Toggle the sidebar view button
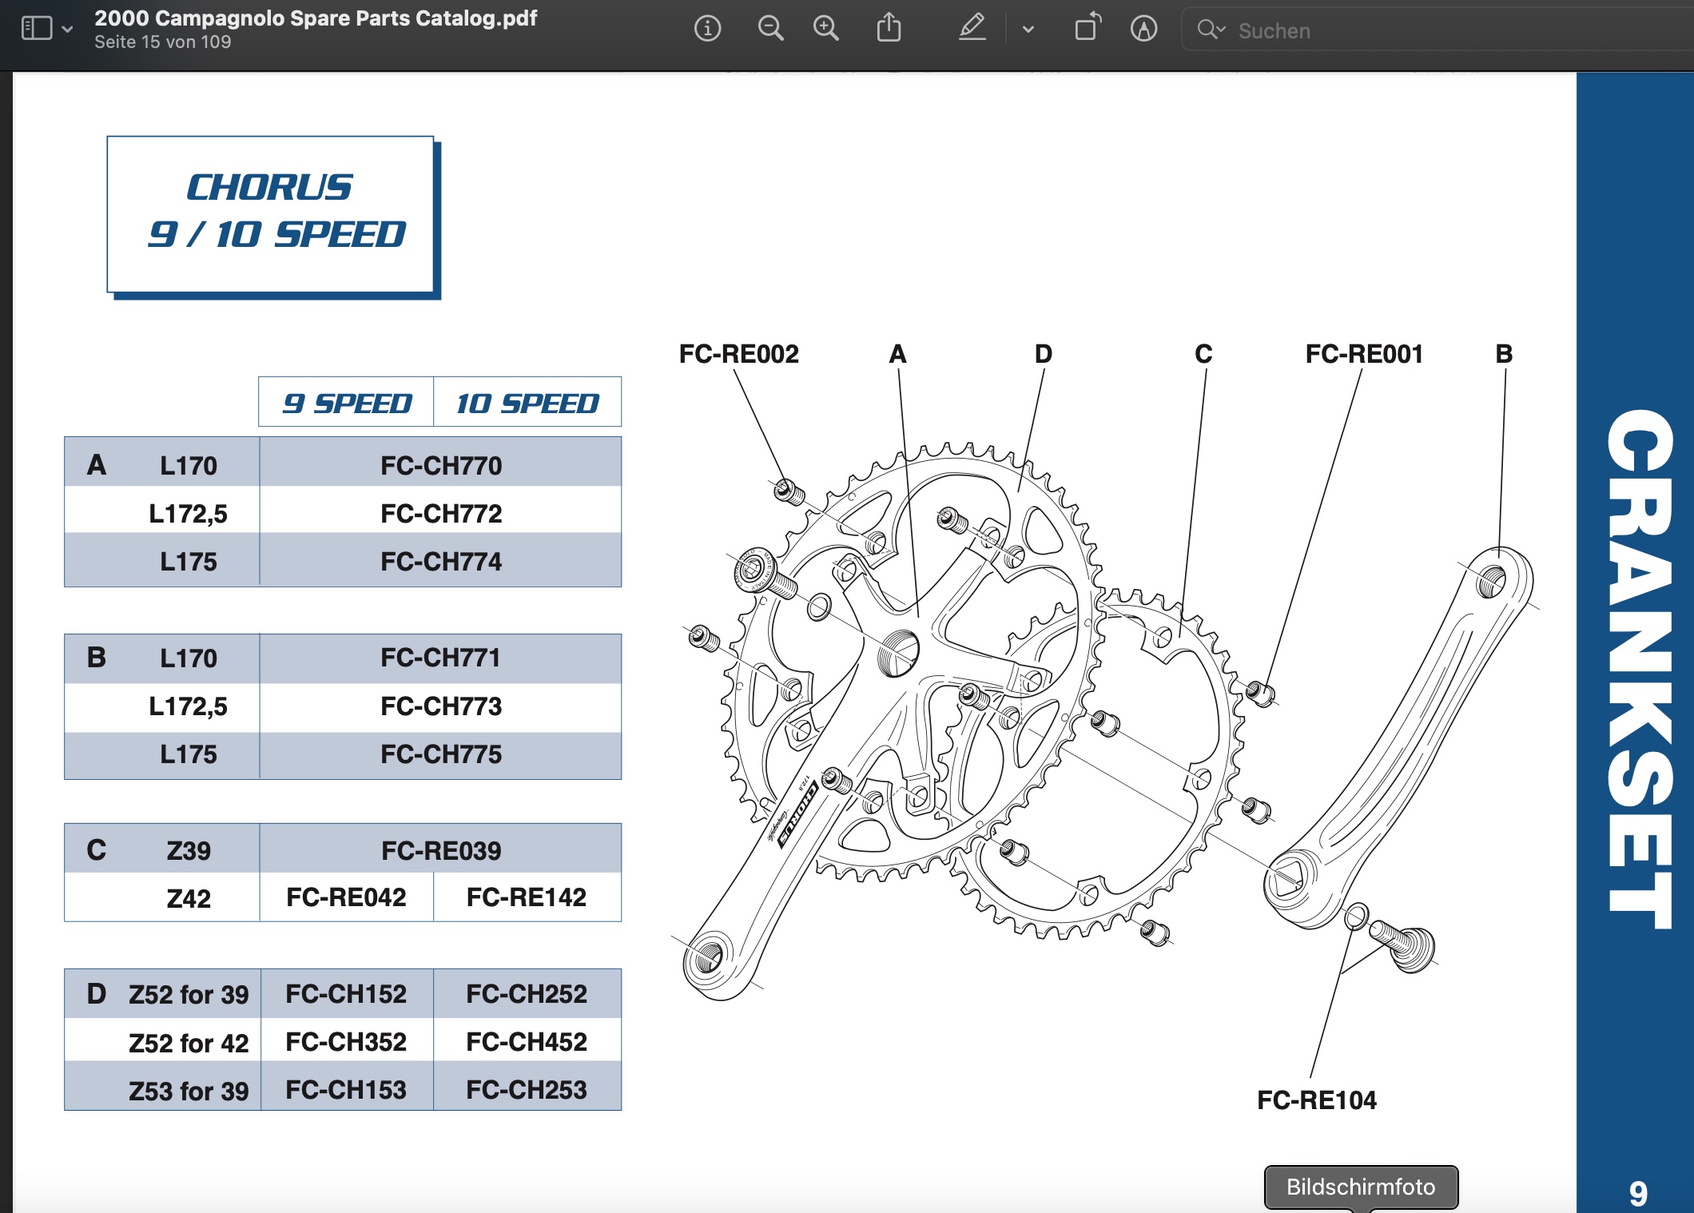The height and width of the screenshot is (1213, 1694). click(x=36, y=29)
